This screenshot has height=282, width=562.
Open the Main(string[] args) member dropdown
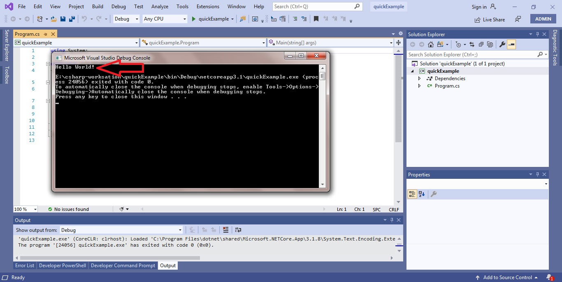[x=330, y=42]
